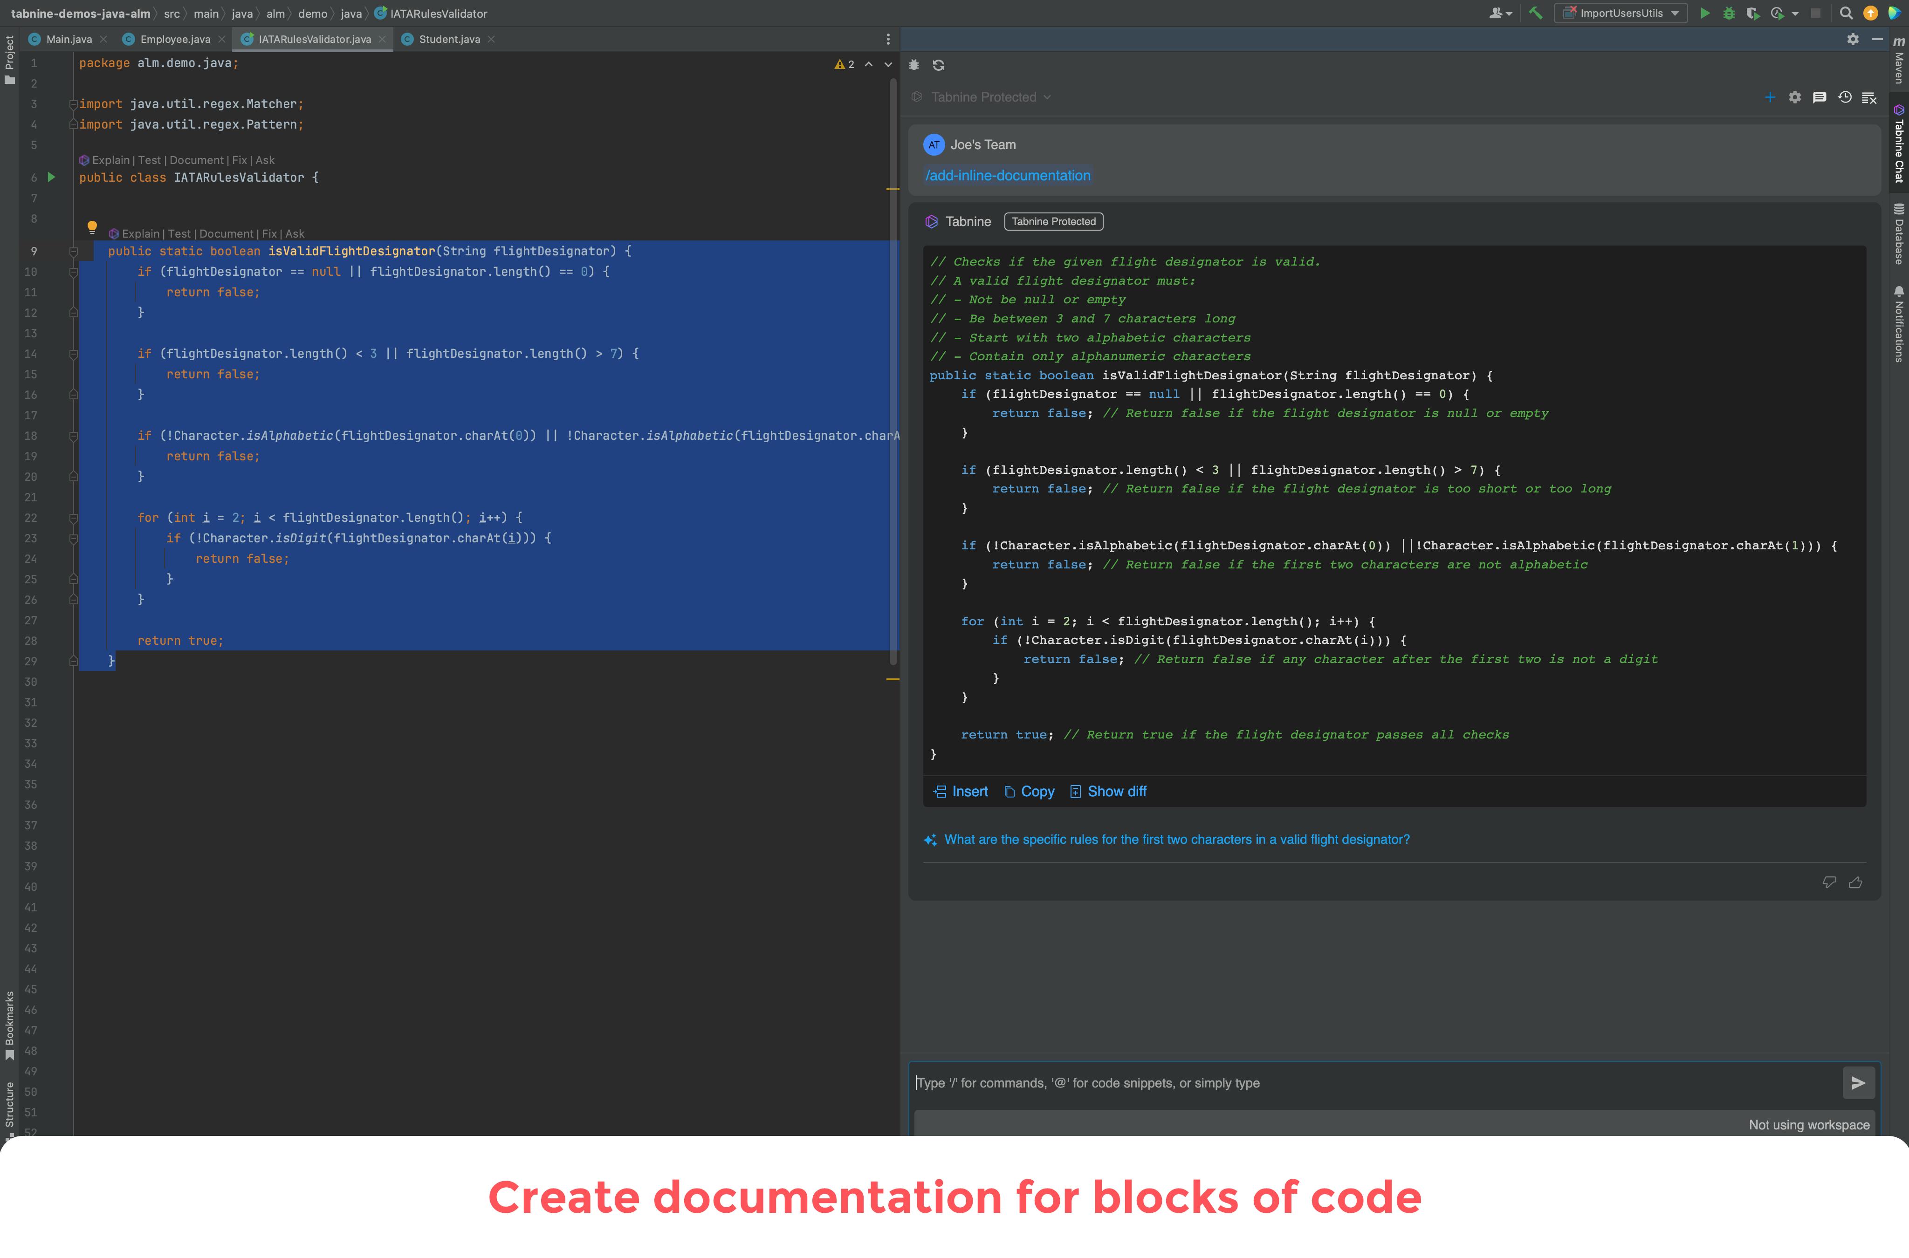Run with Coverage using the shield icon

pos(1753,13)
